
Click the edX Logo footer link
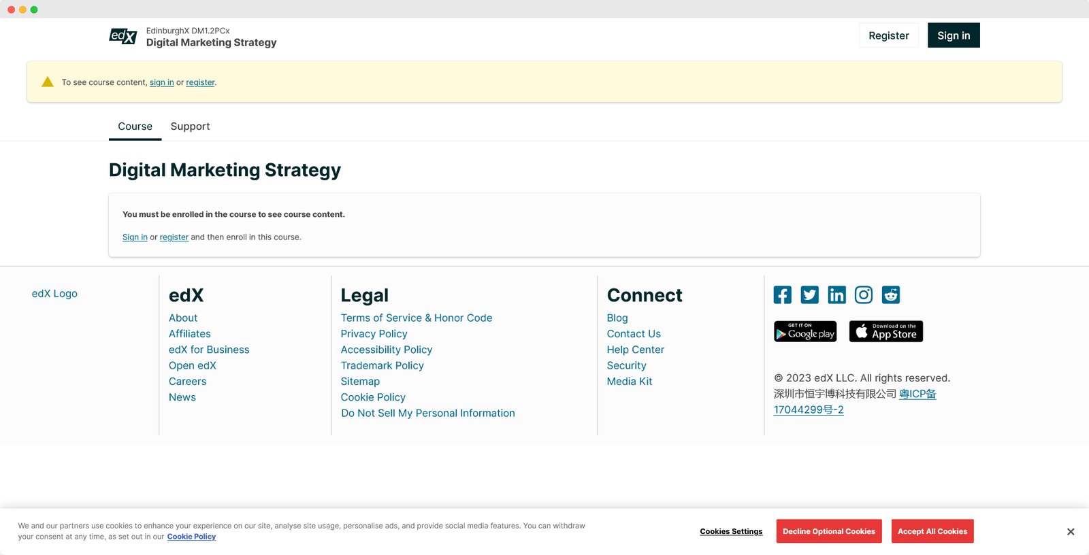coord(54,294)
